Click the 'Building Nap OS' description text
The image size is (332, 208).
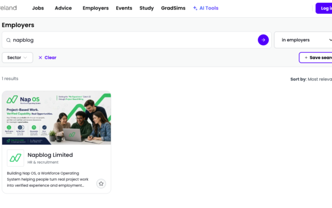click(x=48, y=179)
